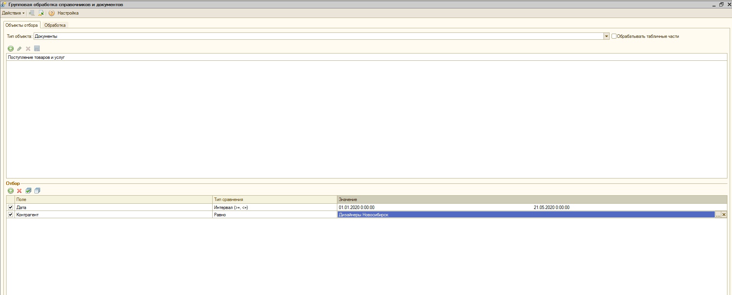Image resolution: width=732 pixels, height=295 pixels.
Task: Click the pencil edit icon above the objects list
Action: (20, 49)
